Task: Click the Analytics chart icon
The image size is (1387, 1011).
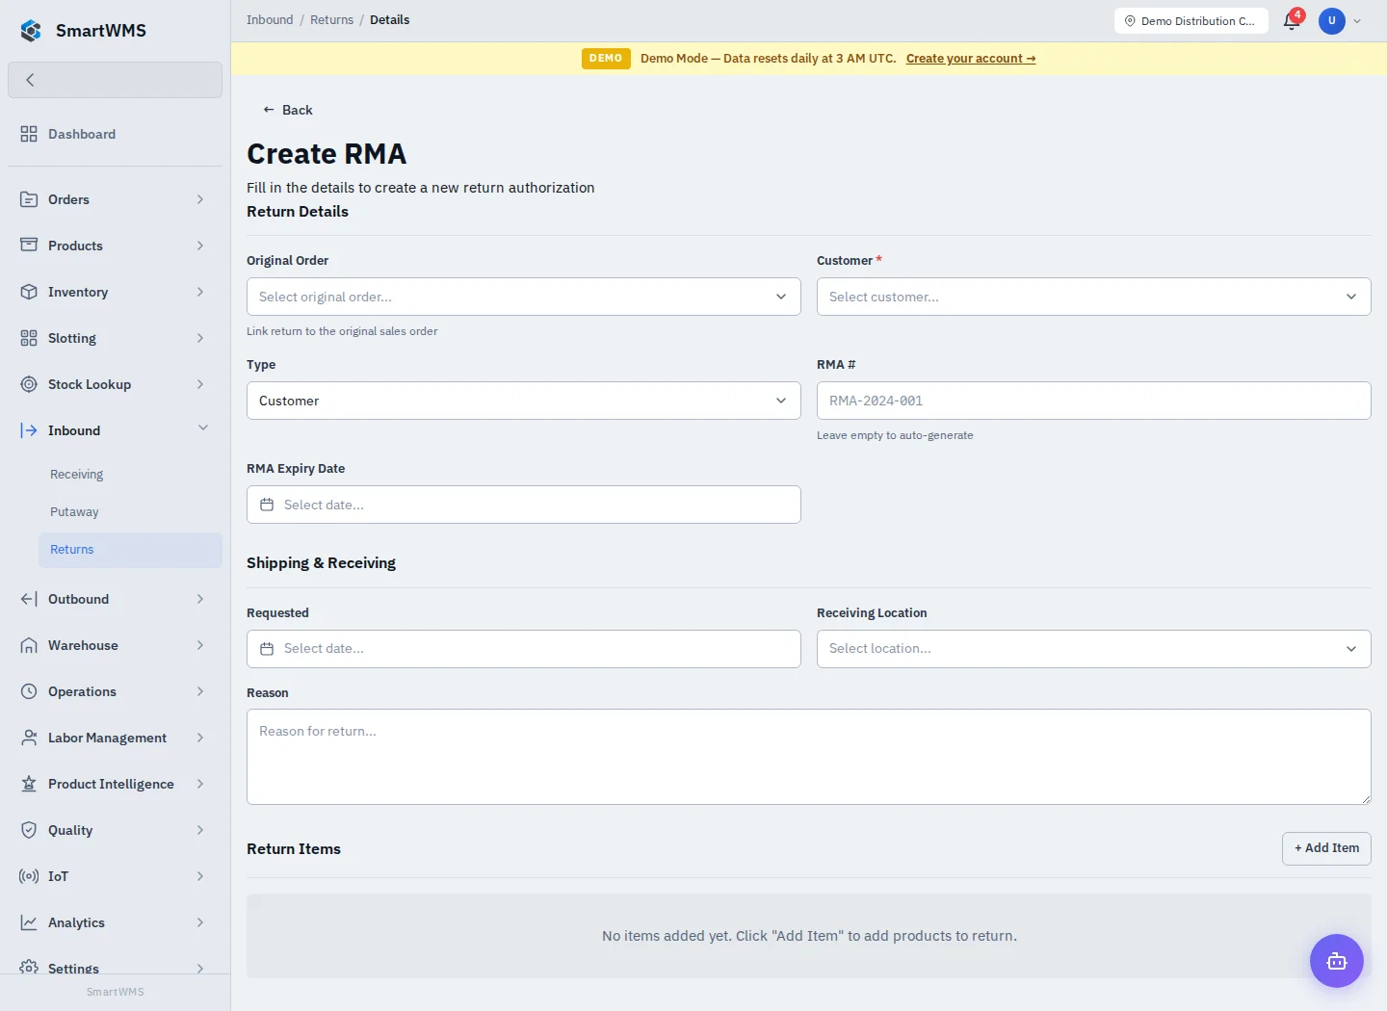Action: point(29,922)
